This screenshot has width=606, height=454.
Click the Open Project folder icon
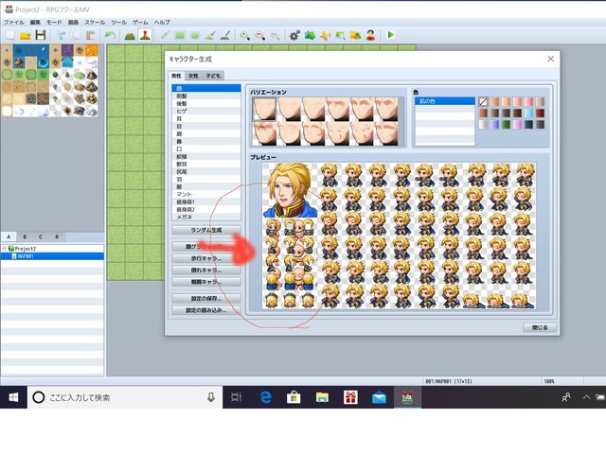(26, 35)
